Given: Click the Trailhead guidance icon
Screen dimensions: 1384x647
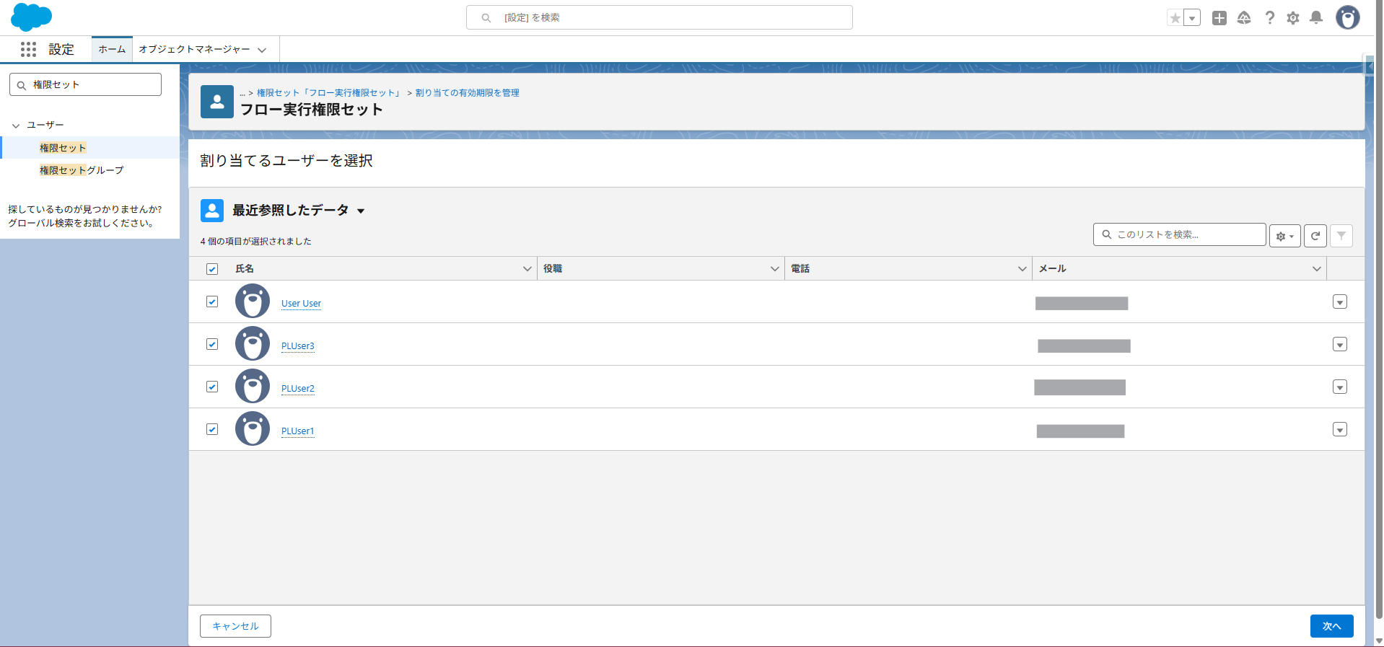Looking at the screenshot, I should (1243, 18).
